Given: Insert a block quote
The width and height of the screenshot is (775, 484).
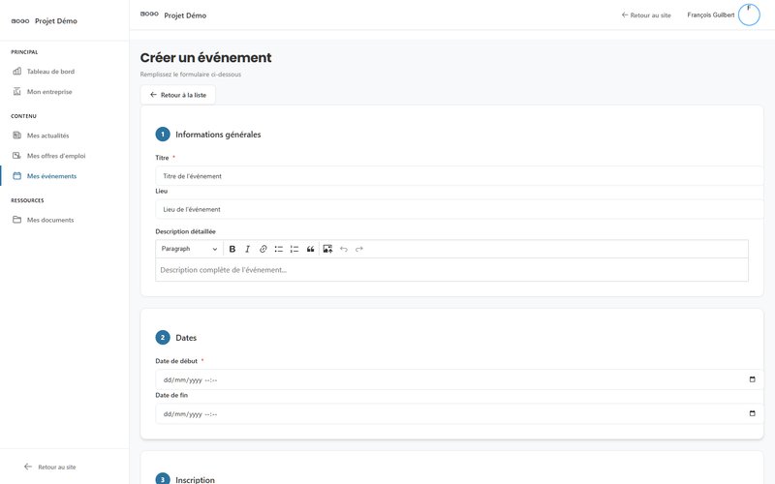Looking at the screenshot, I should click(x=311, y=249).
